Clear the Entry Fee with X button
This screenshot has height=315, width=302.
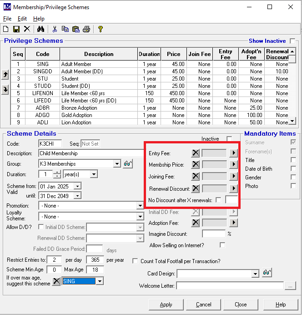pos(195,153)
